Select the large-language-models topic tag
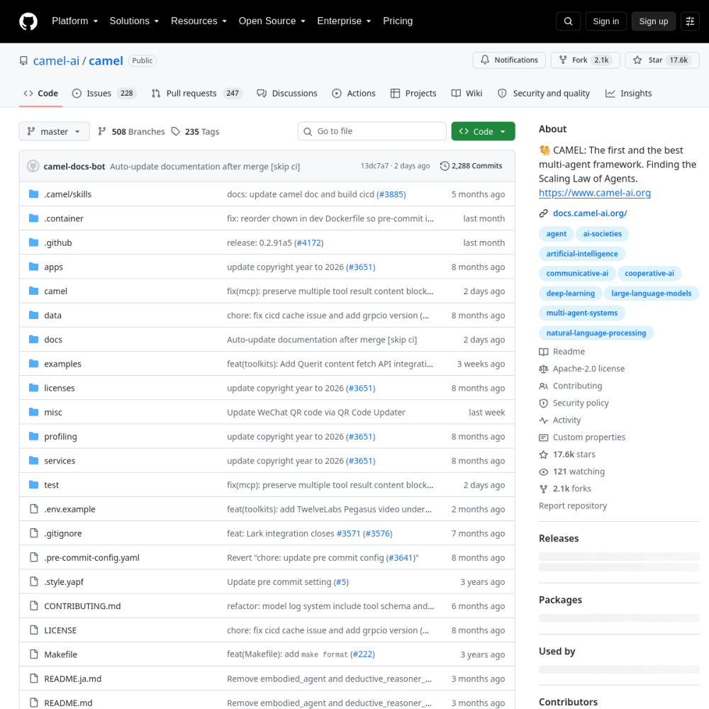Image resolution: width=709 pixels, height=709 pixels. click(651, 294)
